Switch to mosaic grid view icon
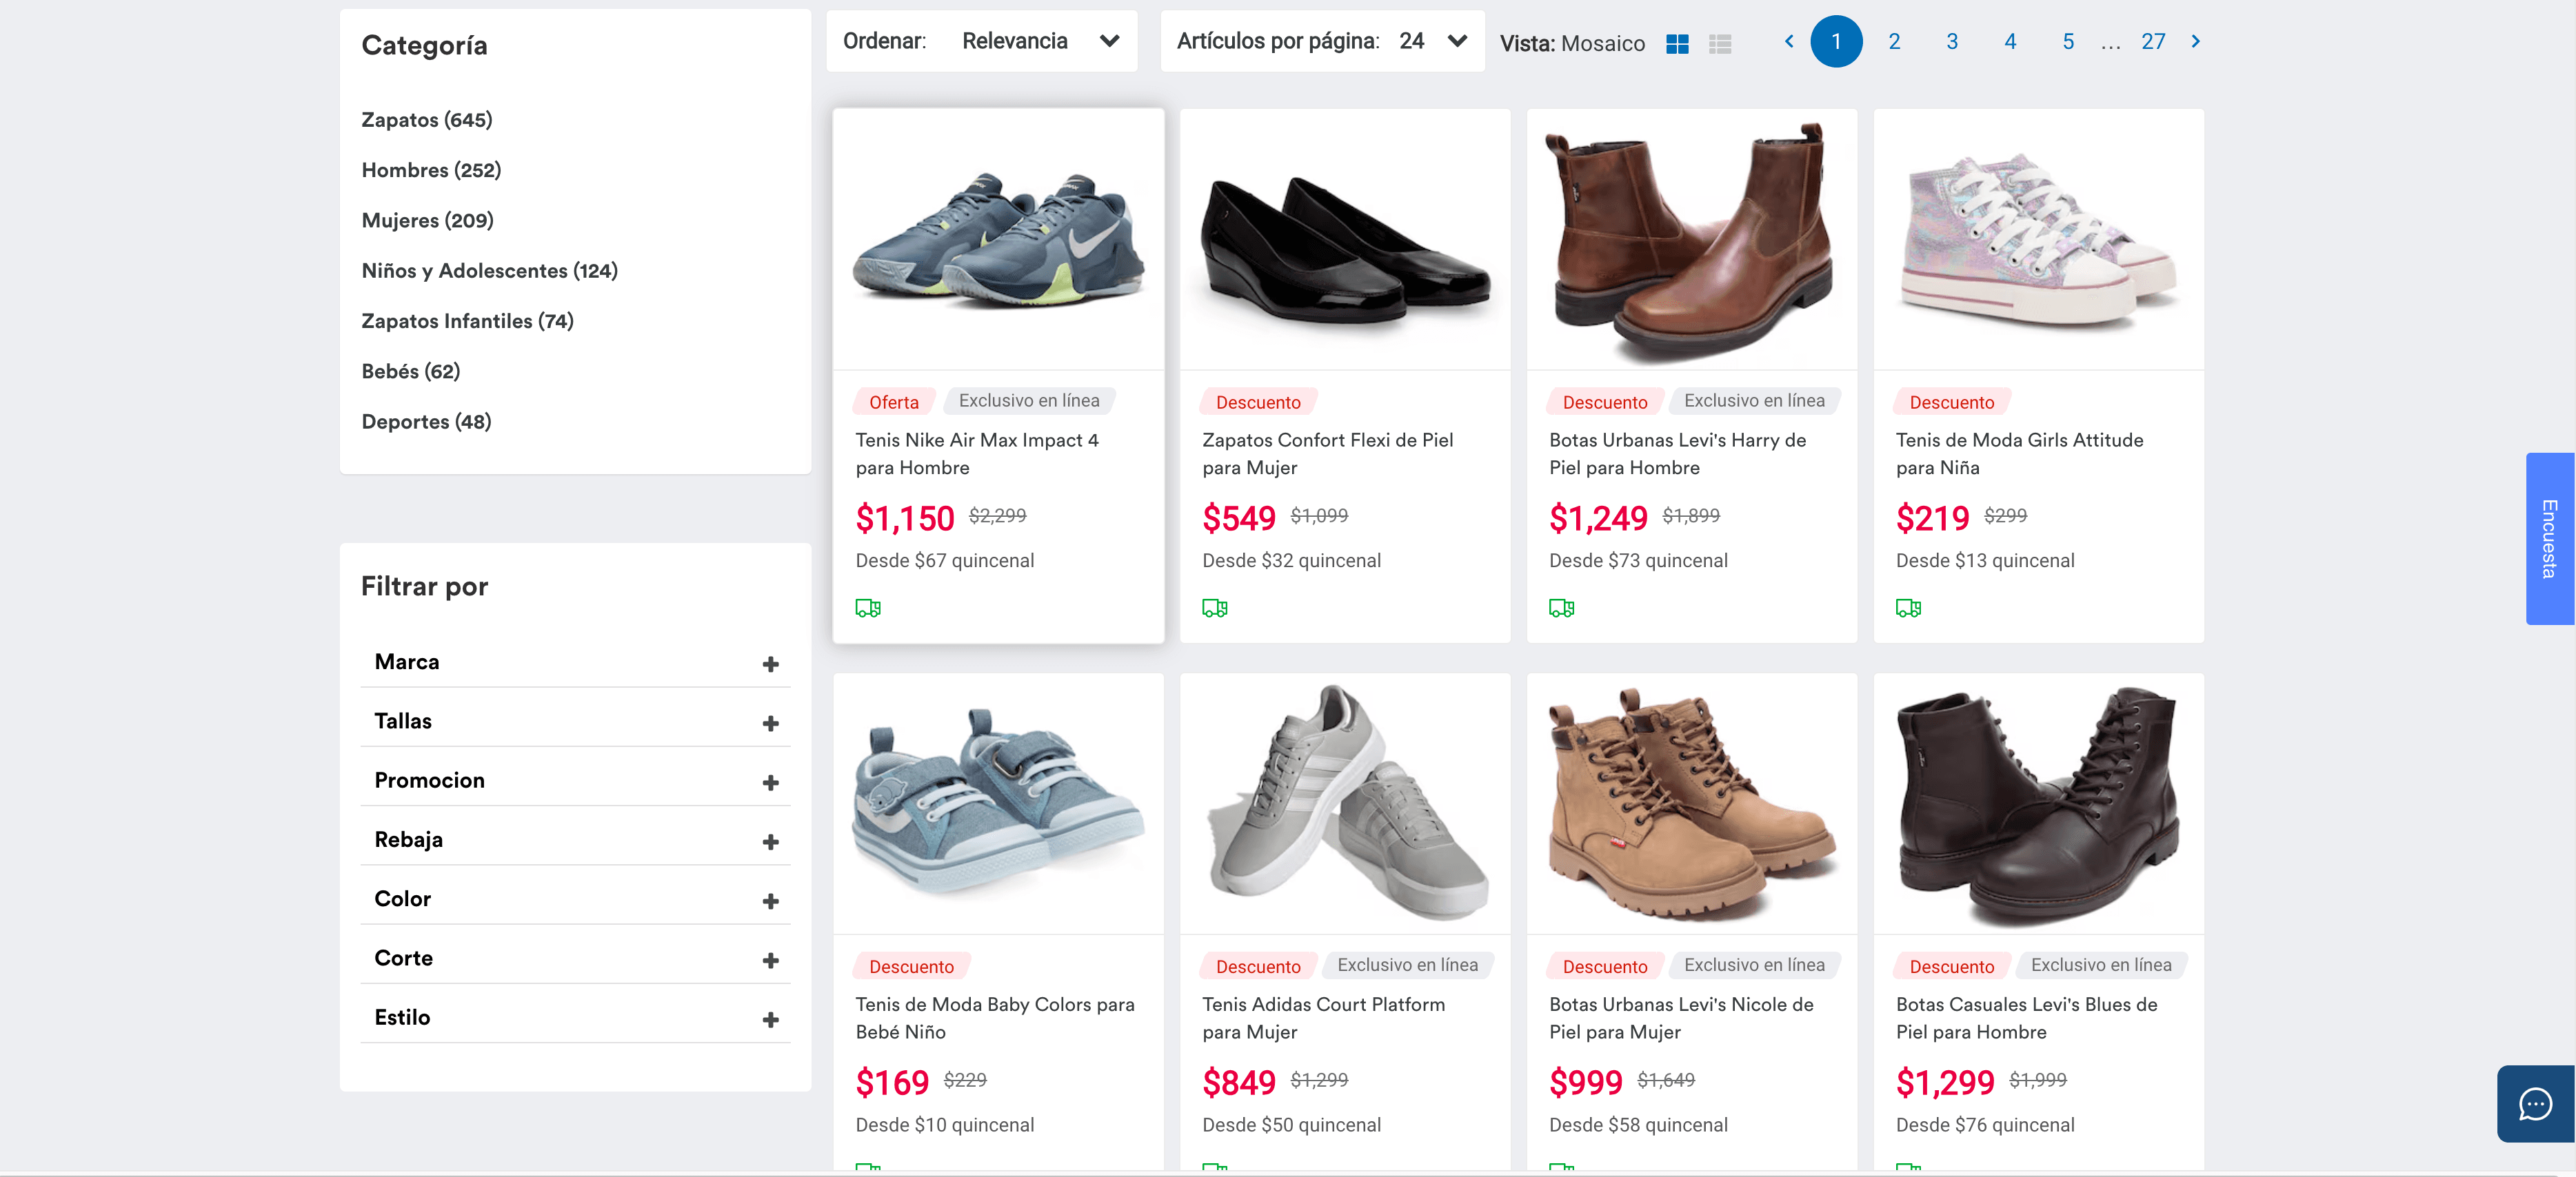The image size is (2576, 1177). (x=1677, y=44)
